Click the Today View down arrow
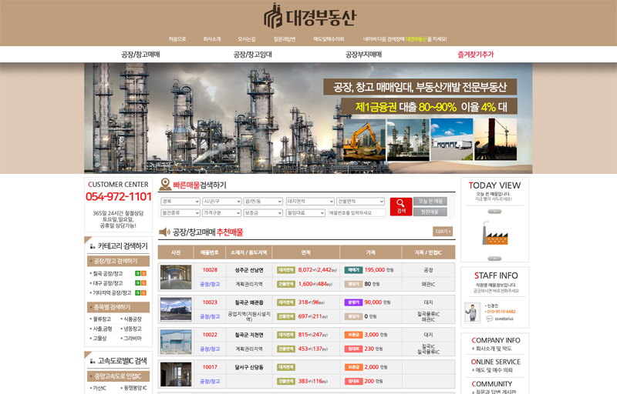 (494, 259)
